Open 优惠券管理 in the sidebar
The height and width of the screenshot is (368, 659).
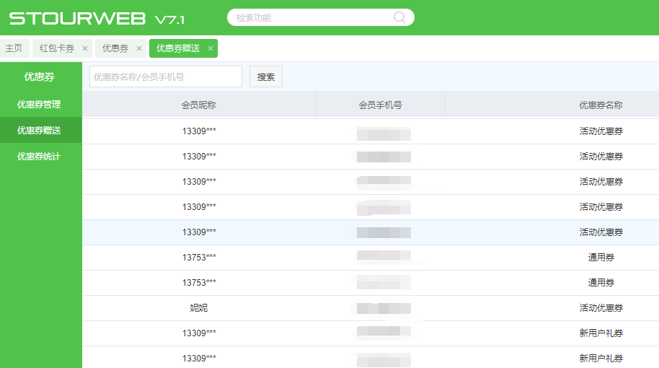pyautogui.click(x=39, y=105)
